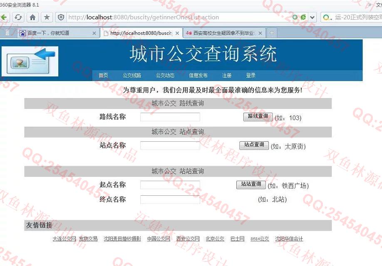The width and height of the screenshot is (382, 266).
Task: Go to browser home page icon
Action: (32, 17)
